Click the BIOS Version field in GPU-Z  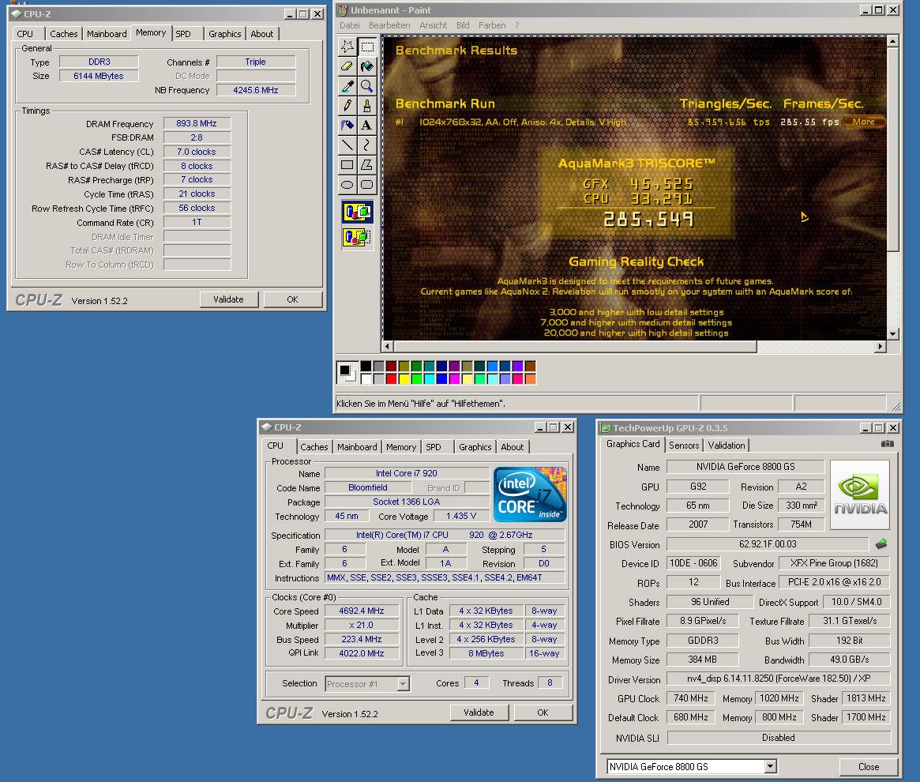coord(768,544)
